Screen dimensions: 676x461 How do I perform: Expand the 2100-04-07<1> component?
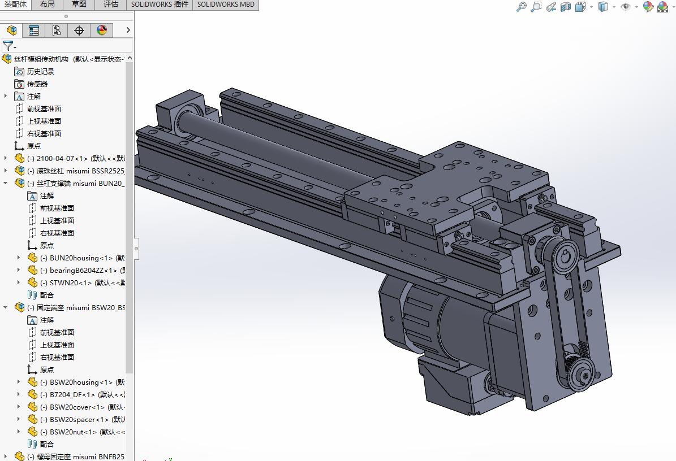(x=6, y=158)
